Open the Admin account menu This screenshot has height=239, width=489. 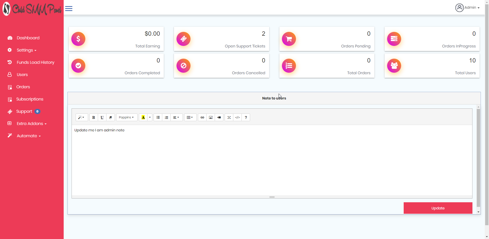coord(468,7)
